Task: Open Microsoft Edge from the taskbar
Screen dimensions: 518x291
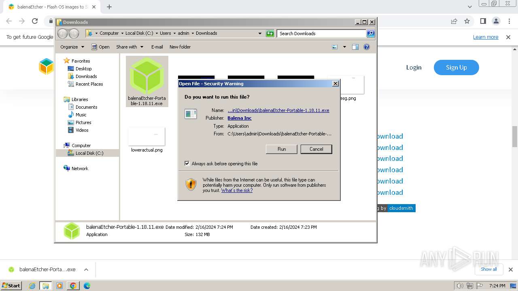Action: [87, 286]
